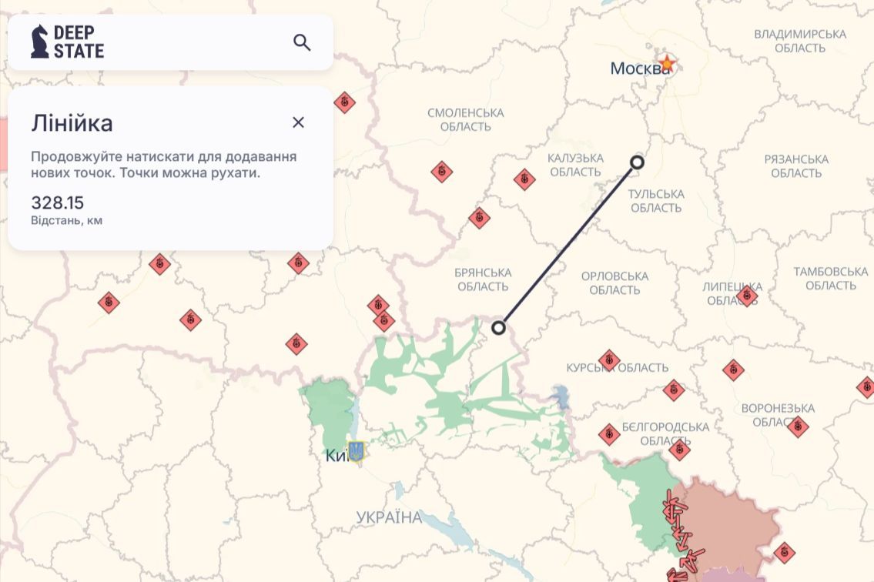Click the Орловська область map label
Image resolution: width=874 pixels, height=582 pixels.
(614, 283)
